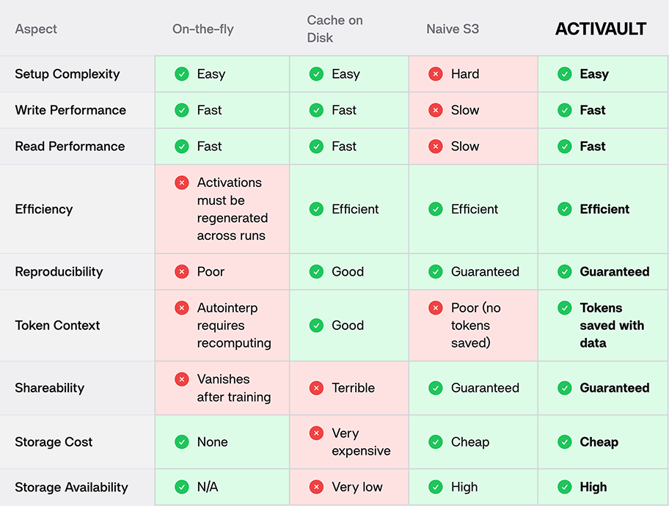
Task: Click the red X icon next to Activations must be regenerated
Action: [x=182, y=183]
